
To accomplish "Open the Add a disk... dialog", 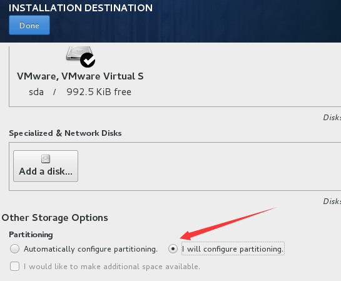I will pyautogui.click(x=46, y=166).
